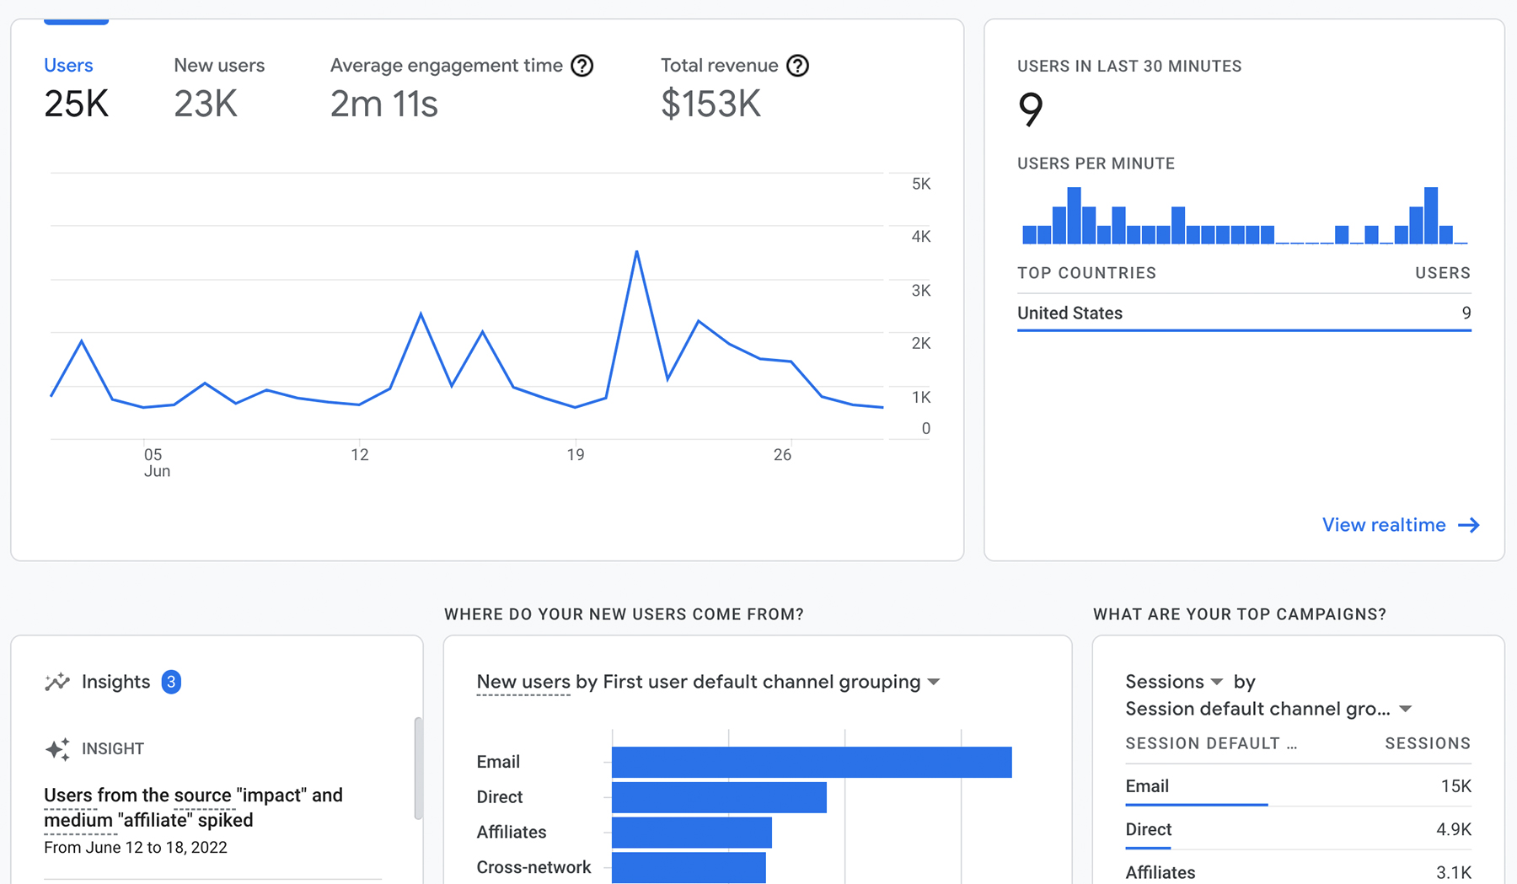
Task: Click the New users underlined metric label
Action: 523,682
